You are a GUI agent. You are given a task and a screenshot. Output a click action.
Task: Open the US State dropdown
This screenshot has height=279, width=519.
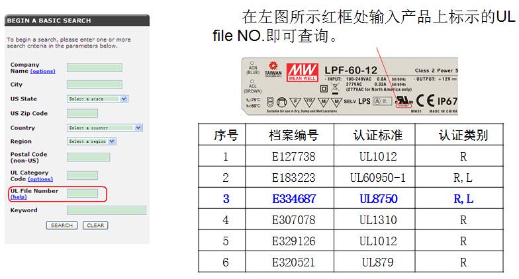coord(97,99)
